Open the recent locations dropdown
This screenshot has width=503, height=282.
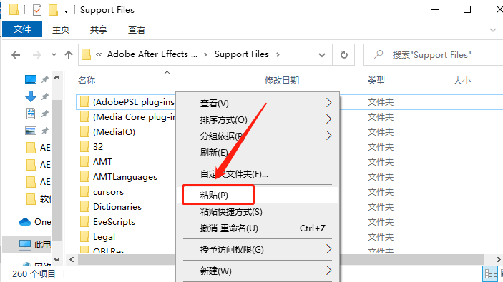point(54,55)
